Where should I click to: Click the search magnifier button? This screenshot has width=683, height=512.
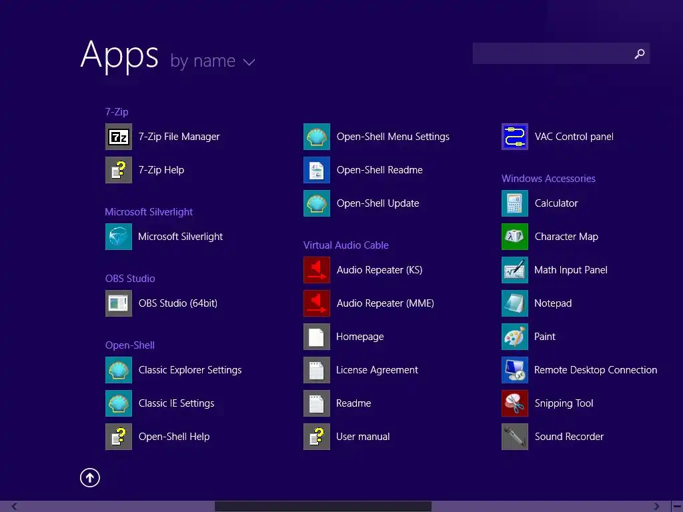click(x=640, y=53)
